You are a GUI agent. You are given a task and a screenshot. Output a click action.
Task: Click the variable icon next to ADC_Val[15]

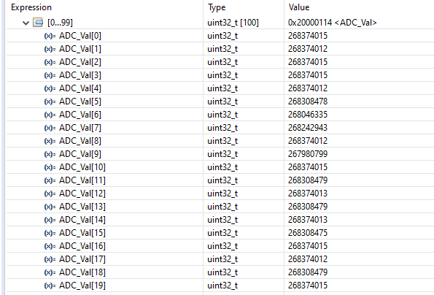[50, 233]
